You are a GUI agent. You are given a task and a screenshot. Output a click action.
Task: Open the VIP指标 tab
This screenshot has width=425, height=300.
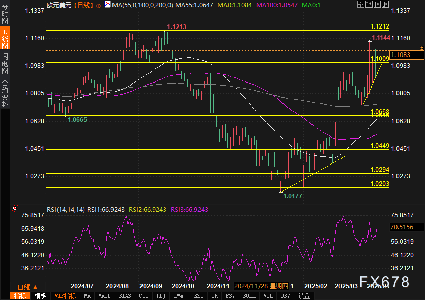(x=65, y=296)
